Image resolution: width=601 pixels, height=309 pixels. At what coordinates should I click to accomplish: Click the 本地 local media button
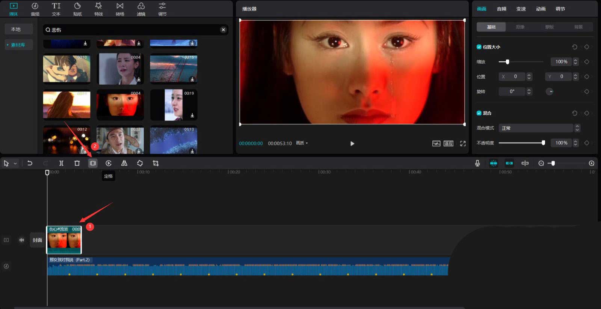(x=16, y=29)
